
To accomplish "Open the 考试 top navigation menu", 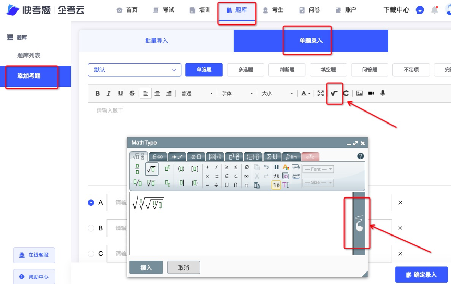I will coord(164,10).
